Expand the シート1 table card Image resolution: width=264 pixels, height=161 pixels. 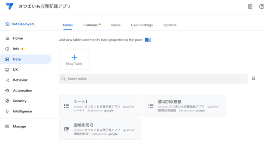100,106
